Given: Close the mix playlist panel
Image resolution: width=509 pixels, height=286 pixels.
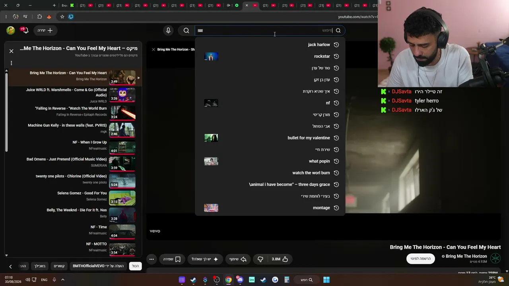Looking at the screenshot, I should coord(11,51).
